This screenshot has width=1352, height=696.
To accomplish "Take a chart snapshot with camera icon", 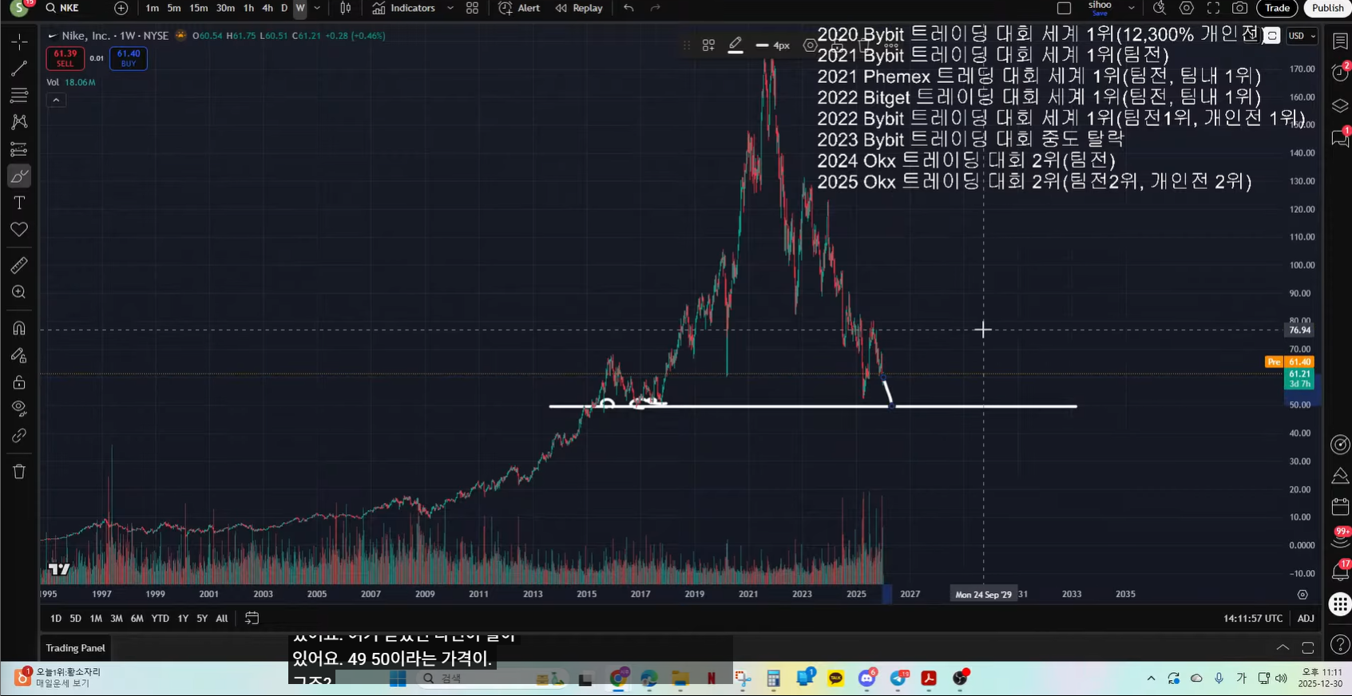I will click(1239, 8).
